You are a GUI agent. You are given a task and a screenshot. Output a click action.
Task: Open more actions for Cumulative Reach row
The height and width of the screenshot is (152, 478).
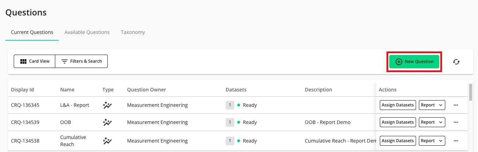(456, 141)
